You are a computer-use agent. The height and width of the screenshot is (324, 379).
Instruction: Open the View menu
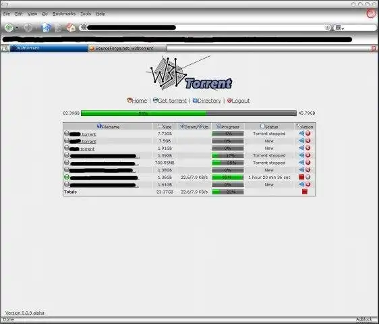pos(32,13)
